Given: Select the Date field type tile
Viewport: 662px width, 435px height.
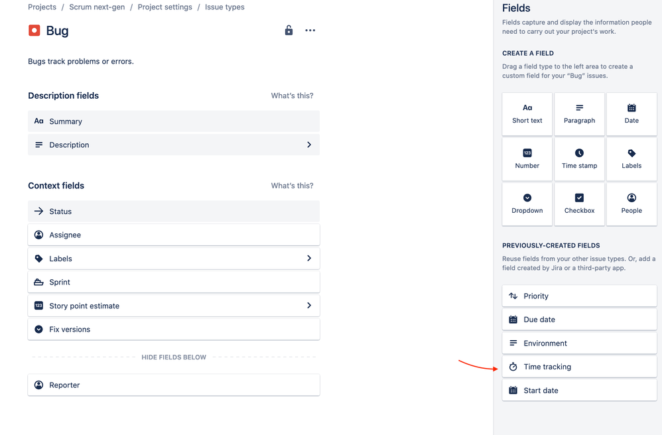Looking at the screenshot, I should tap(631, 114).
